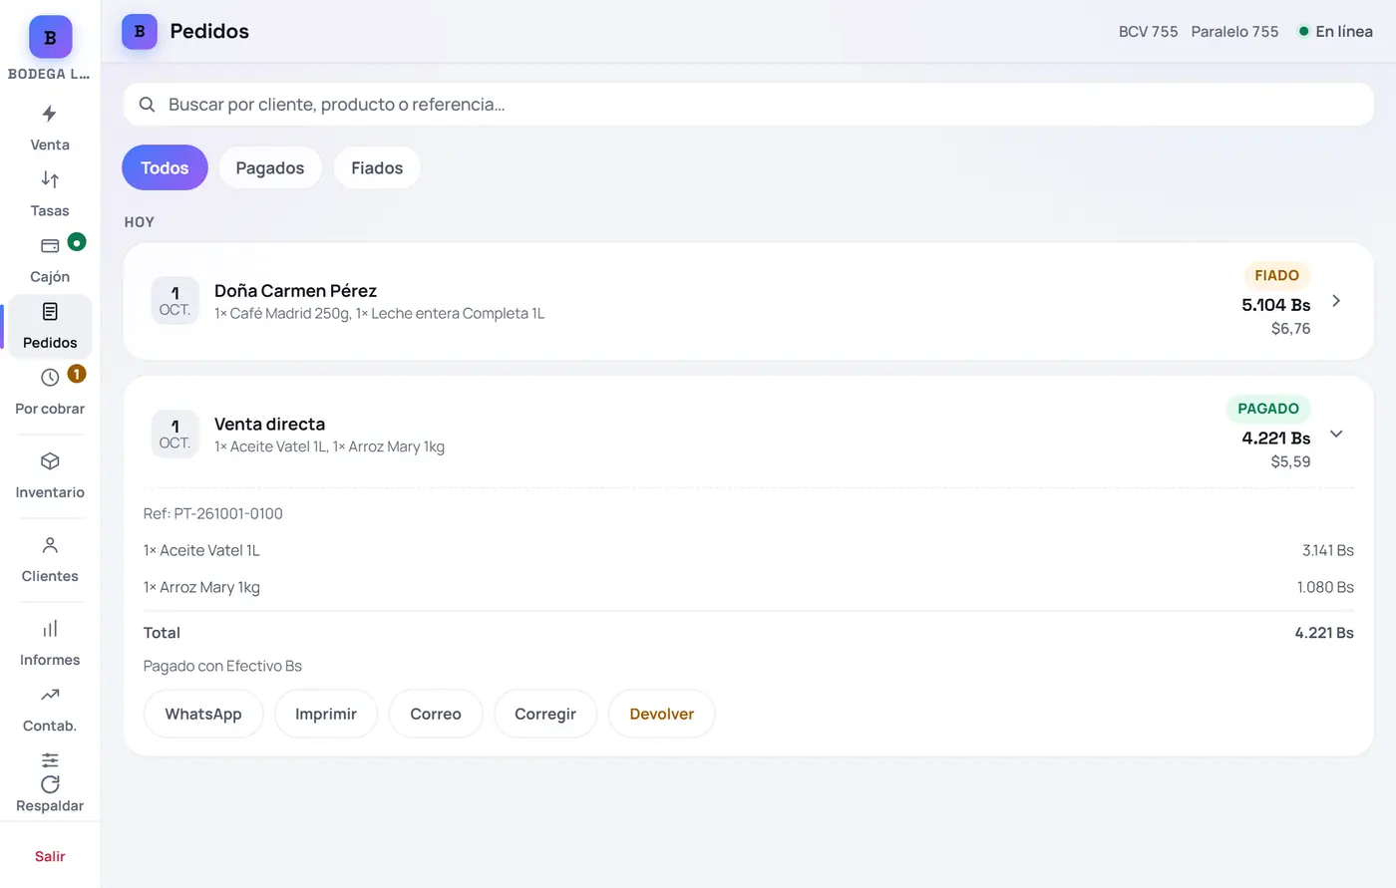Open Contab. trend arrow icon
Screen dimensions: 1396x888
click(x=50, y=695)
